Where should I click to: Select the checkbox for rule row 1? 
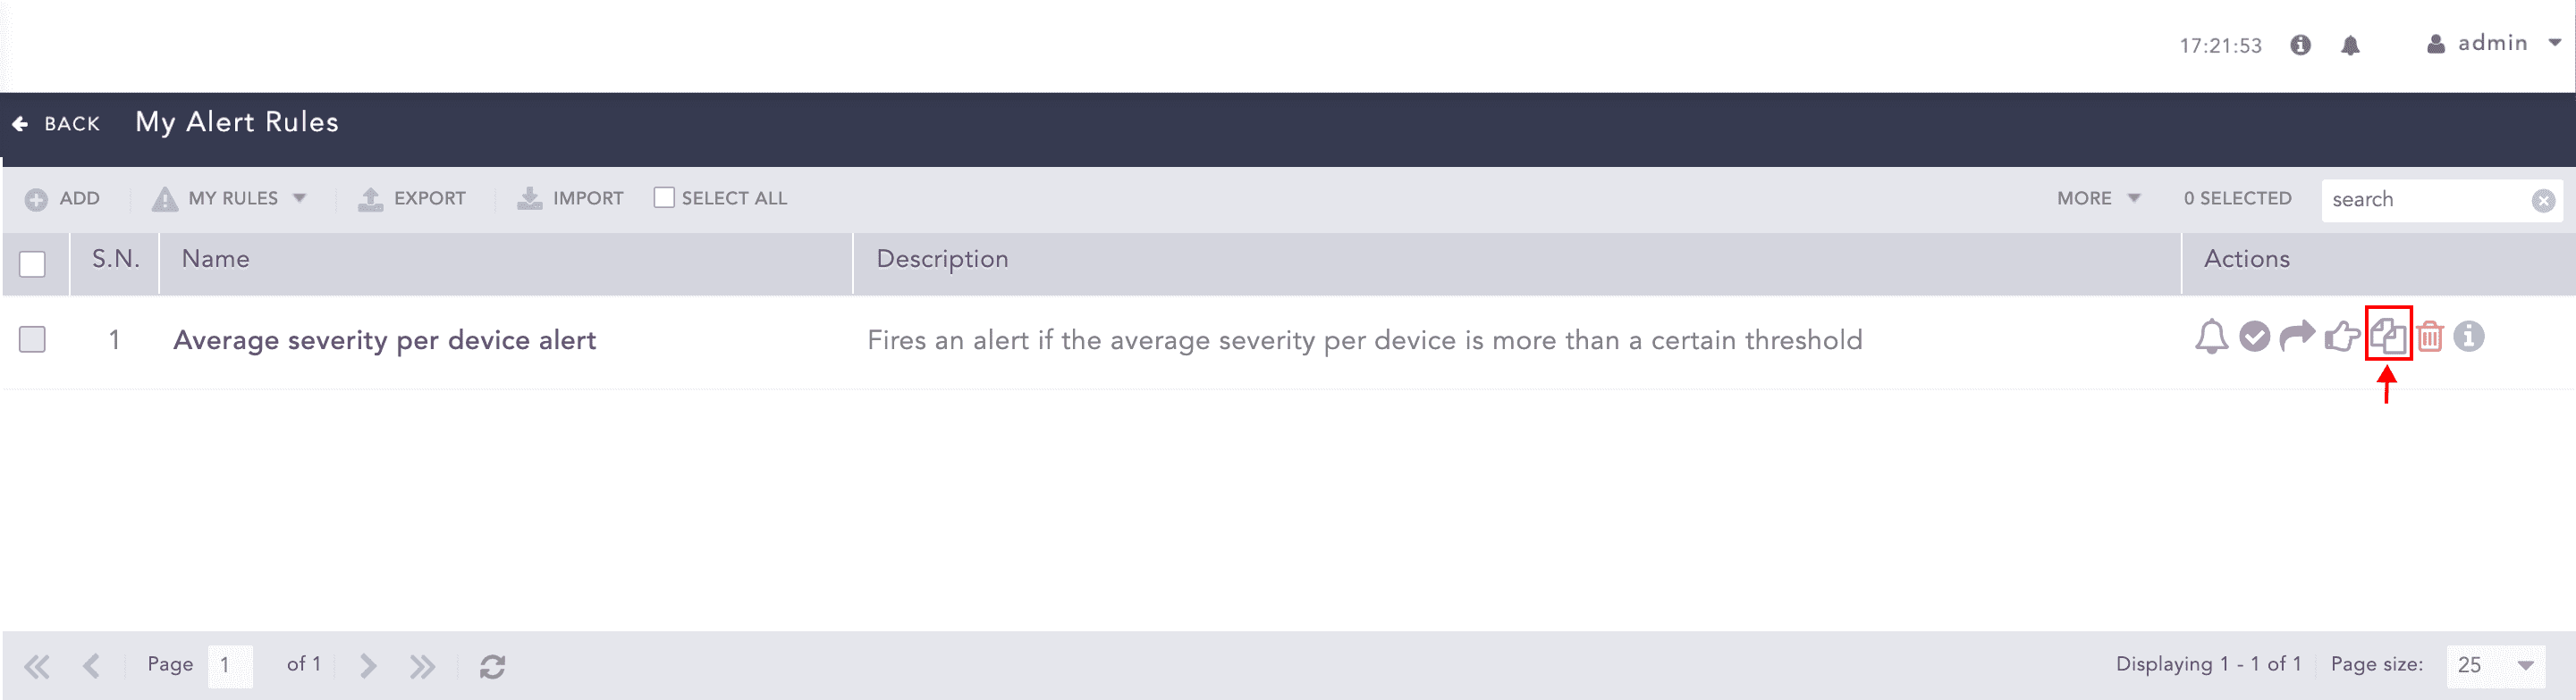point(33,340)
